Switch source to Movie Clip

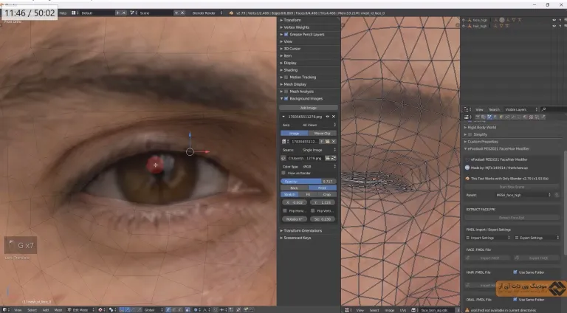point(322,134)
